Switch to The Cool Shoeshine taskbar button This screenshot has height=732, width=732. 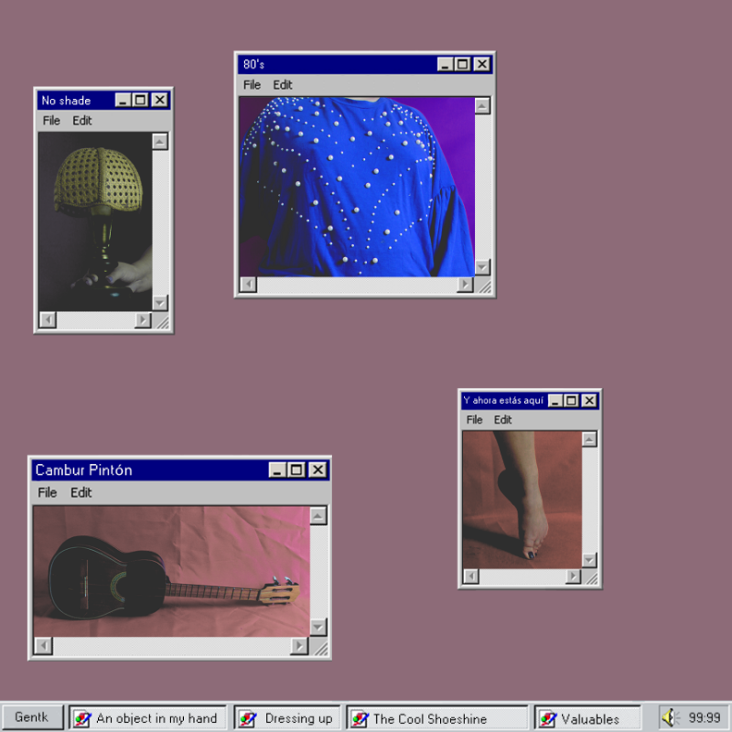point(437,718)
